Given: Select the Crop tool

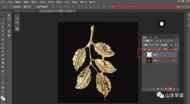Looking at the screenshot, I should tap(3, 31).
